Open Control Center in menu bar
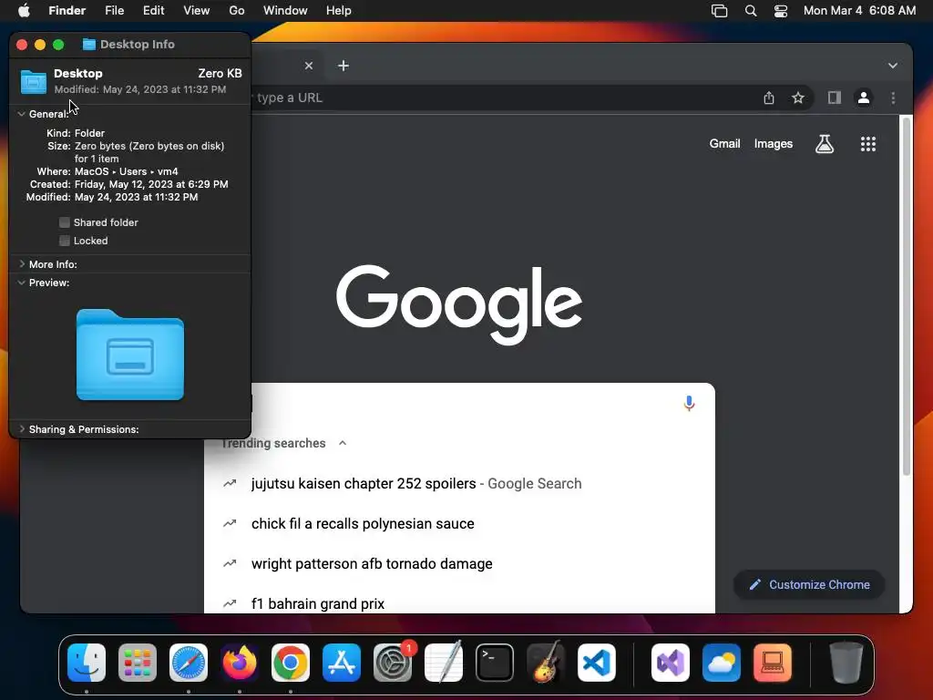The width and height of the screenshot is (933, 700). tap(781, 11)
